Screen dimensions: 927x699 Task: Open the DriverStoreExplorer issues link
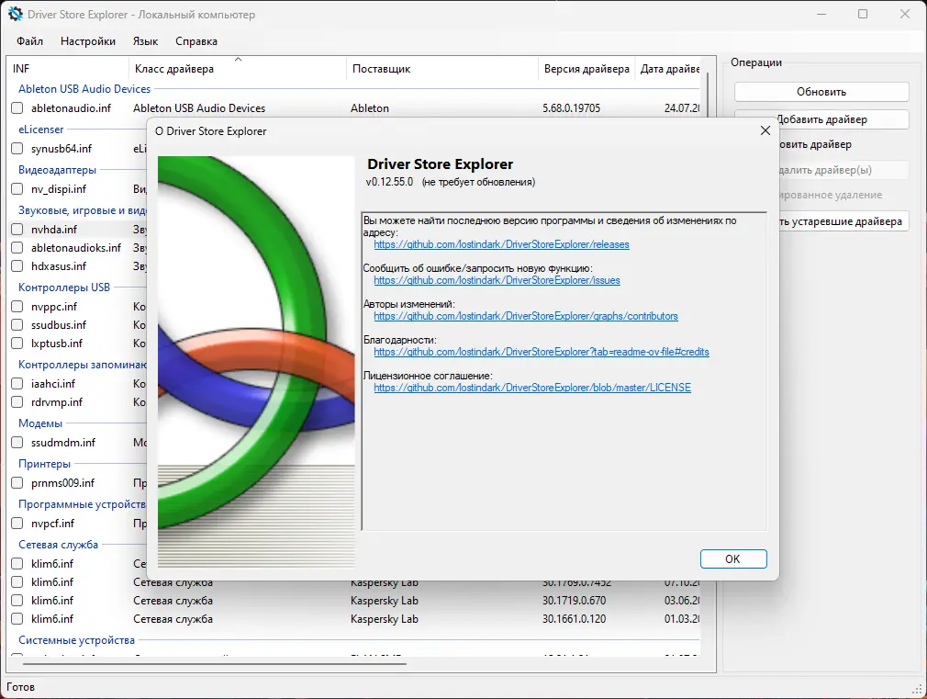click(497, 280)
